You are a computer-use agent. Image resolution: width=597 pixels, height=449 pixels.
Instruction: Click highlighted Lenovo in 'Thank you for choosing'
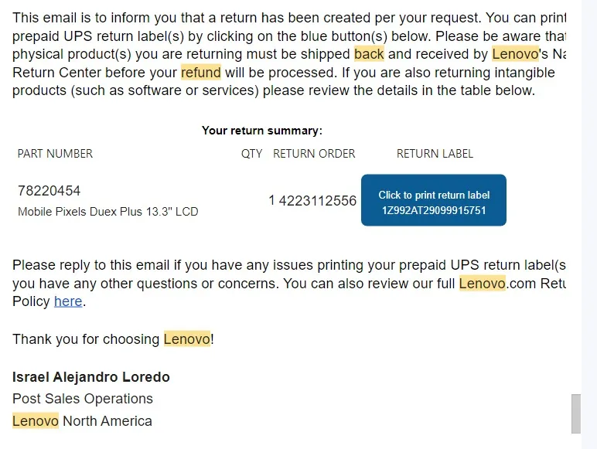coord(187,338)
